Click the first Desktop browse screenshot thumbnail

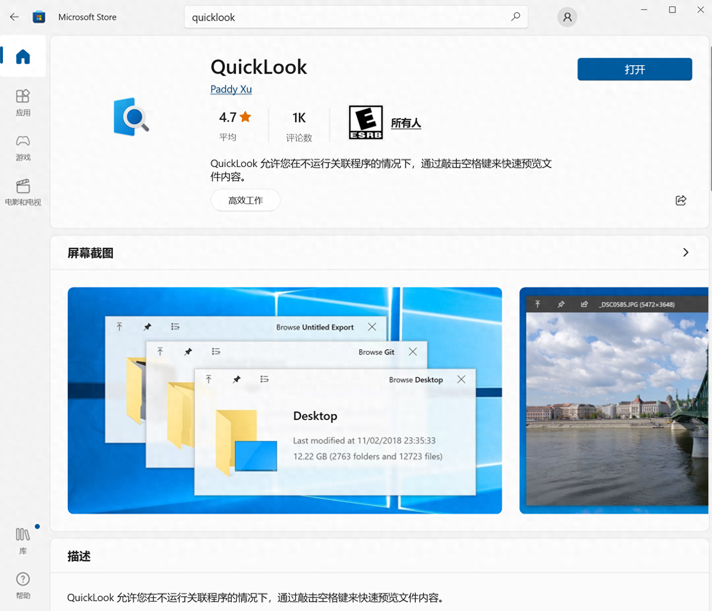pyautogui.click(x=285, y=399)
